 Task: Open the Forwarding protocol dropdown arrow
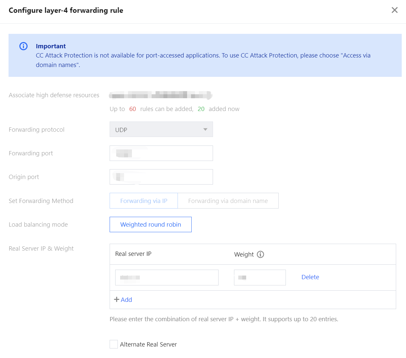[205, 129]
